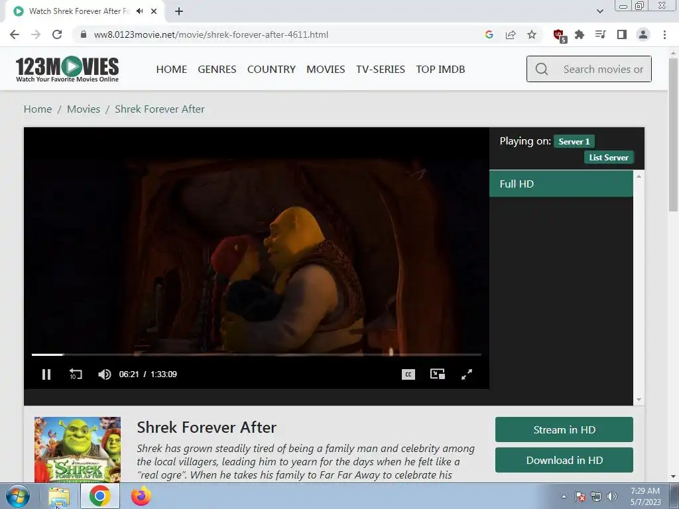
Task: Close the Shrek Forever After tab
Action: click(x=154, y=11)
